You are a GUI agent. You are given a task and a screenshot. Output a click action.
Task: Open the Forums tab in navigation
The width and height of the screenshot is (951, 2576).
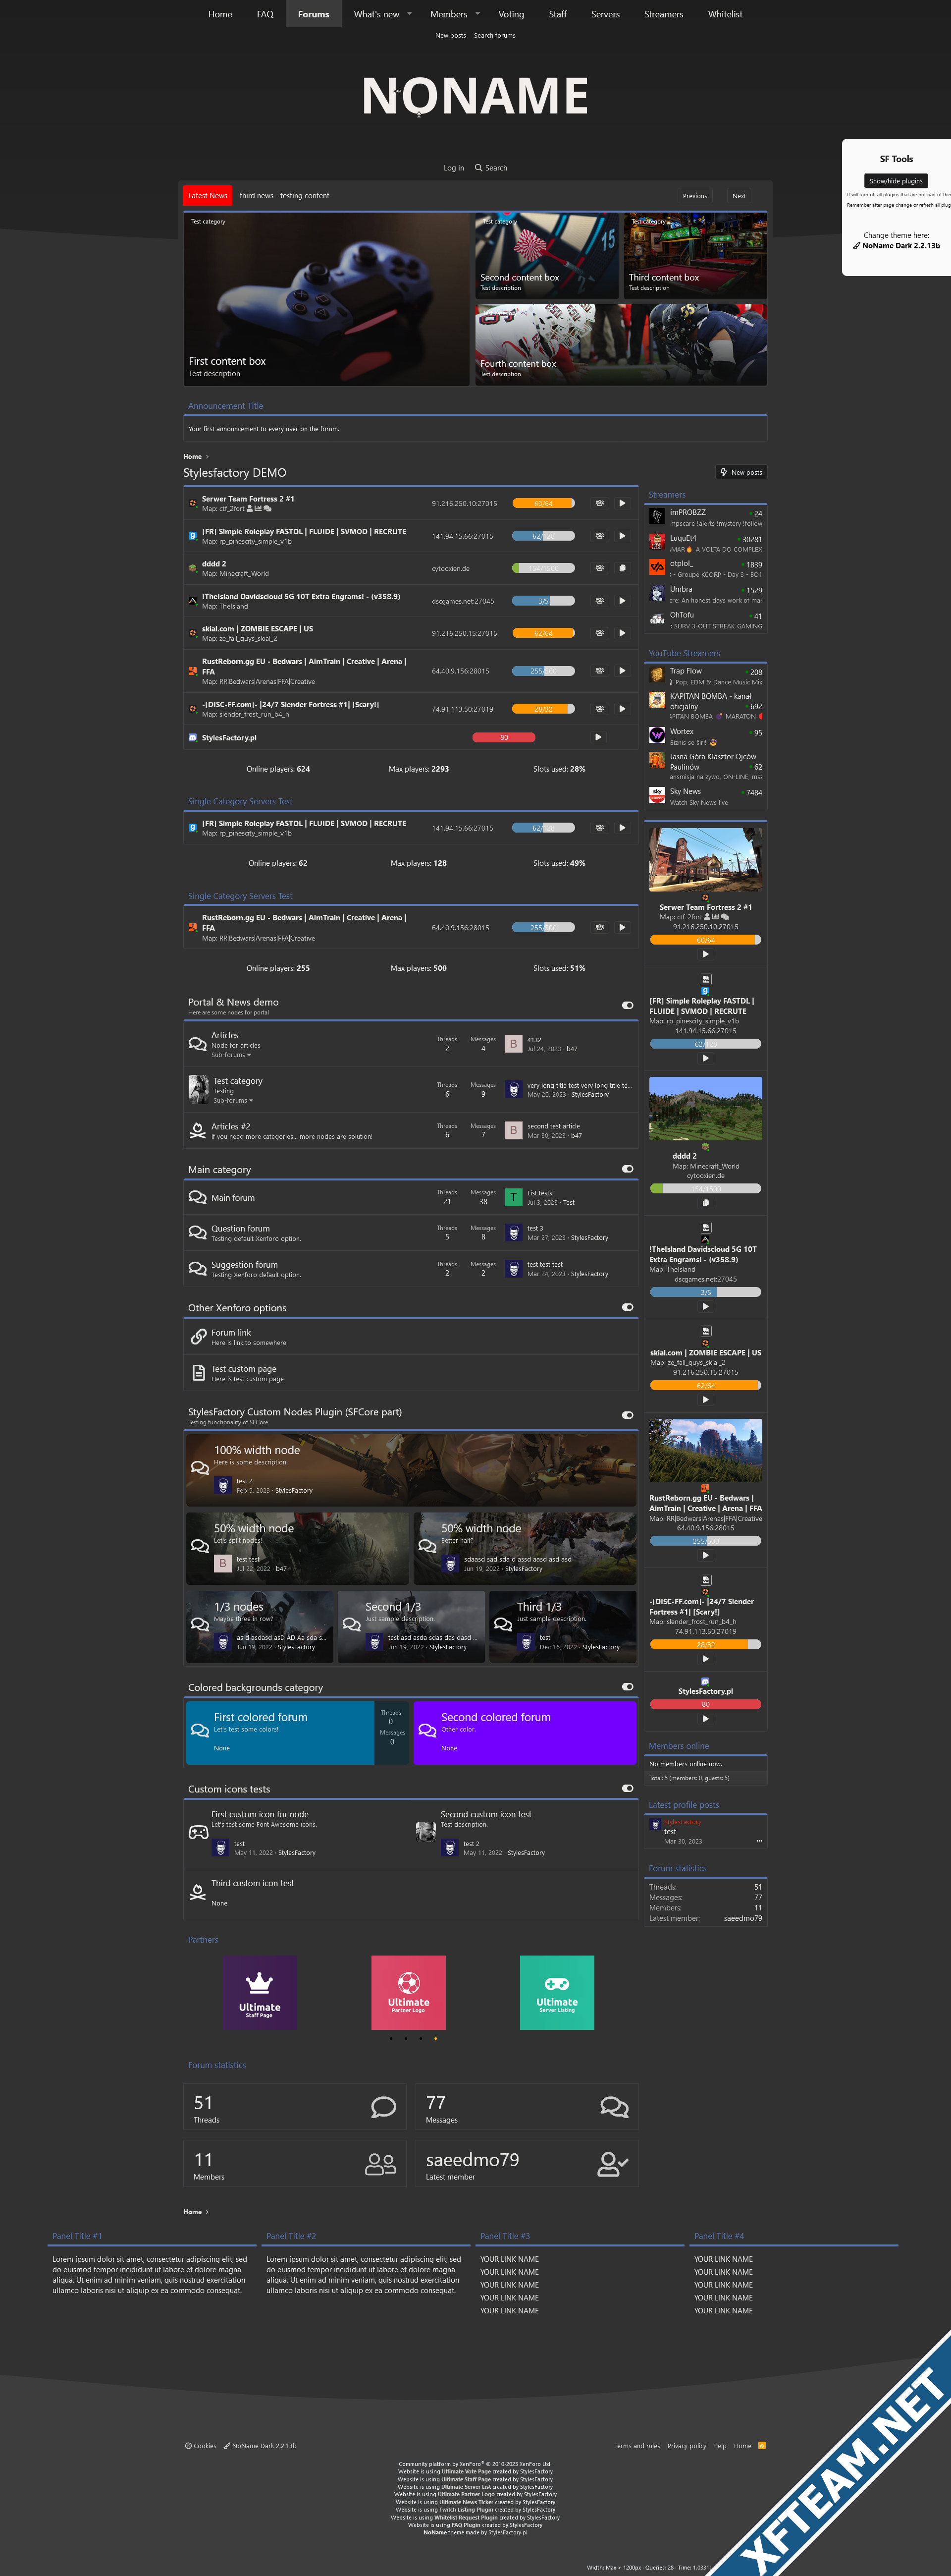313,14
